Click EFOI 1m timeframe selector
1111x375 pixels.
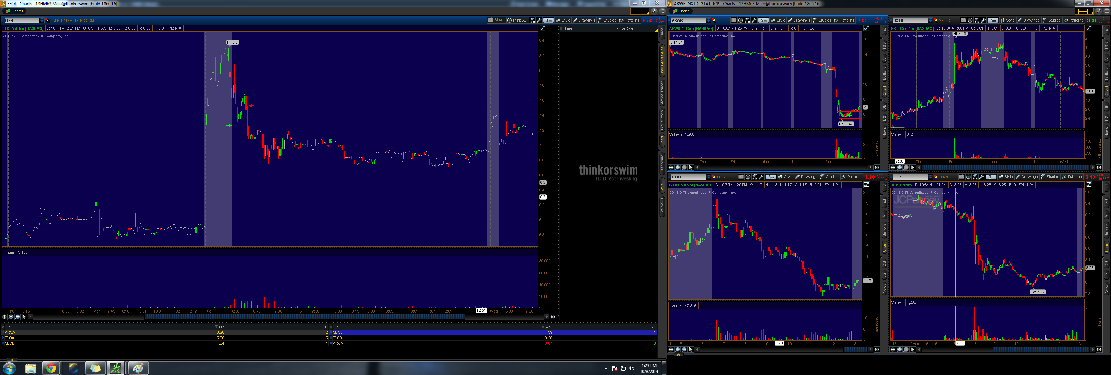(548, 20)
